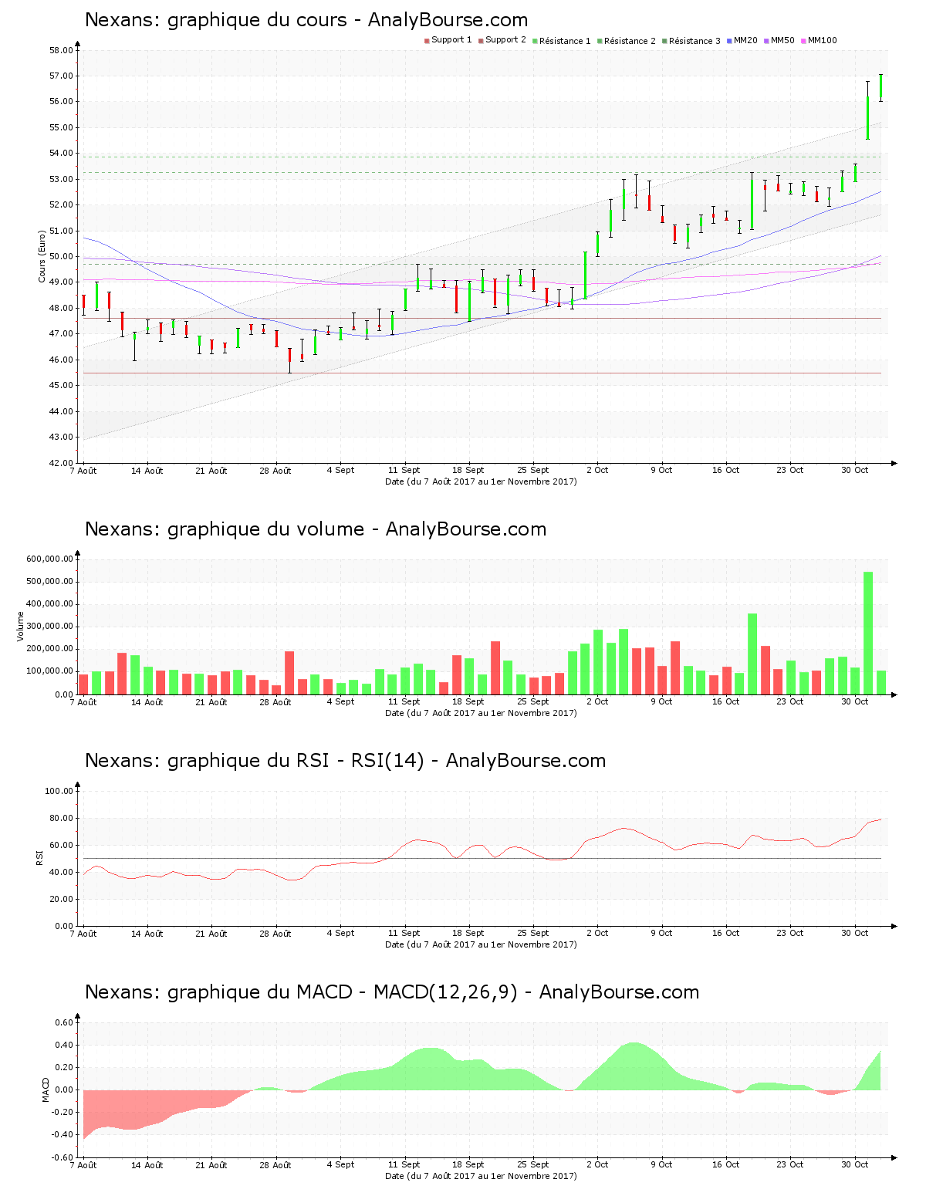Click the Support 1 red legend swatch
The image size is (926, 1196).
[x=427, y=40]
